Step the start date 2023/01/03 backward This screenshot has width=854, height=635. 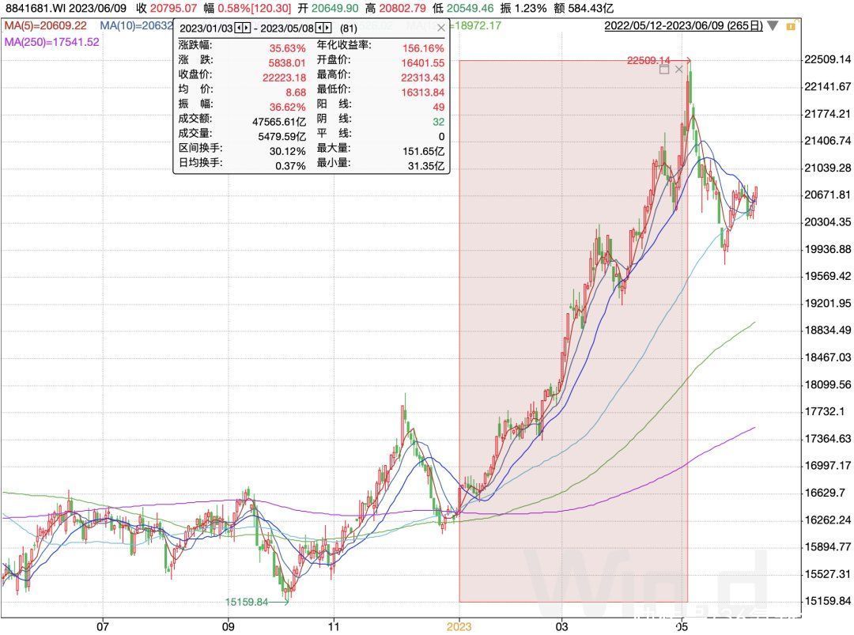coord(239,28)
